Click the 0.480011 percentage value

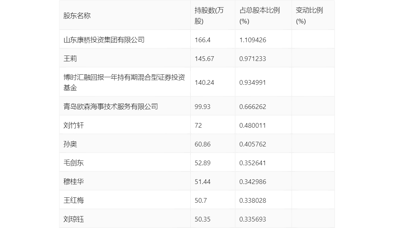pyautogui.click(x=253, y=125)
